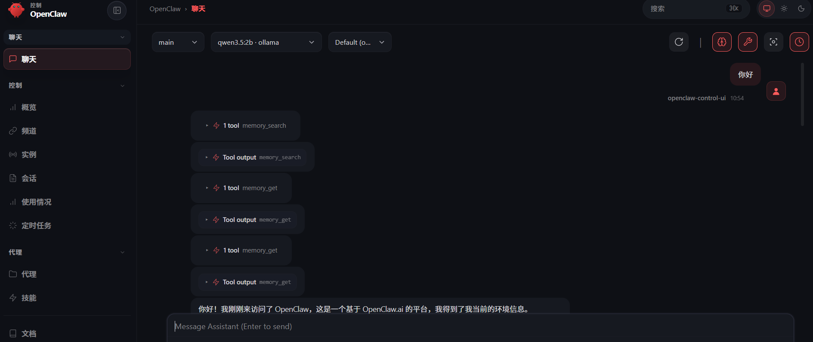Click the 会话 document icon
The width and height of the screenshot is (813, 342).
[x=13, y=178]
